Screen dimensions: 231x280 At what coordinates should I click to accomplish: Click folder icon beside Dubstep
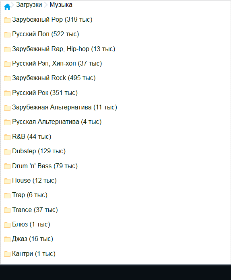[x=7, y=152]
